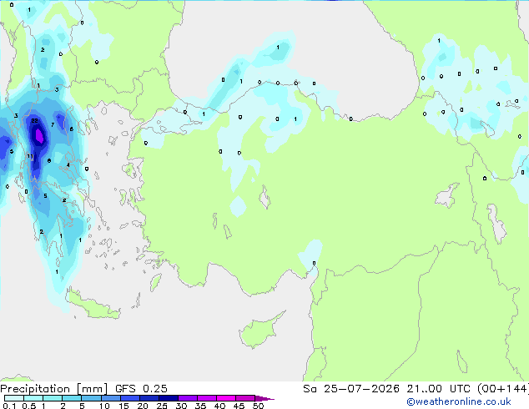Click the 22 mm precipitation value on map

click(x=34, y=120)
